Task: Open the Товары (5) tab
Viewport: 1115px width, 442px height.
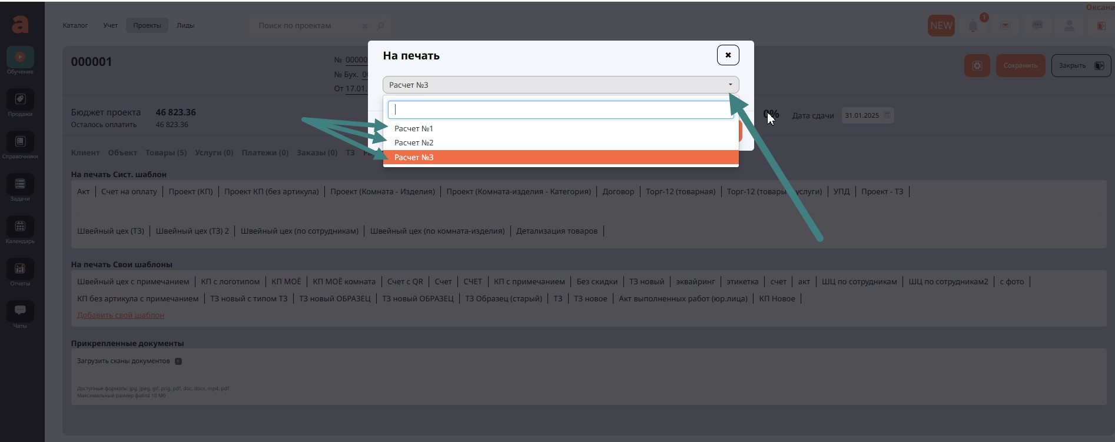Action: click(x=166, y=152)
